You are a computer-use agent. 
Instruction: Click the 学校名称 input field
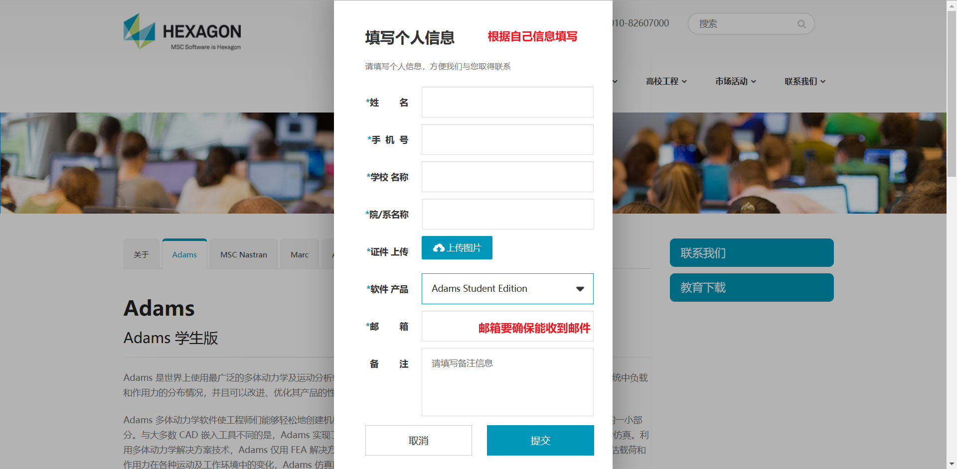pyautogui.click(x=507, y=177)
